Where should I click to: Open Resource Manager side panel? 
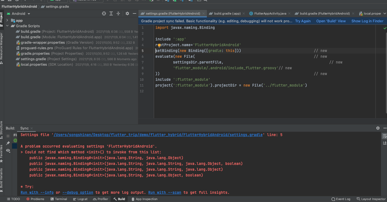(2, 48)
